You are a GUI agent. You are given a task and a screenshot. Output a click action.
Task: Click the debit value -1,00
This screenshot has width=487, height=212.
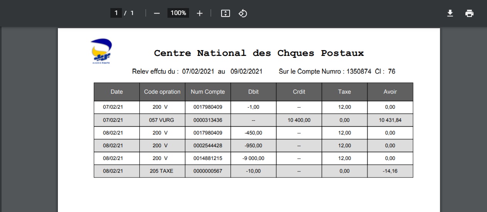pos(253,108)
